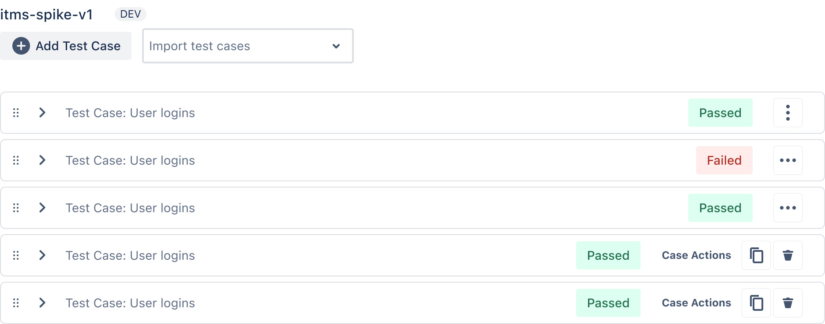Grab the drag handle of the last test case
Viewport: 825px width, 324px height.
tap(16, 303)
